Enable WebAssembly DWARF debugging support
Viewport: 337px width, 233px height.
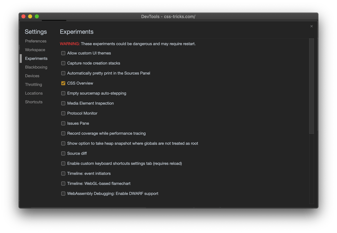point(63,194)
